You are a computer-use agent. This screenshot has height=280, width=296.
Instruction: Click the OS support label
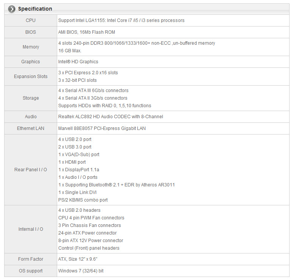(31, 271)
